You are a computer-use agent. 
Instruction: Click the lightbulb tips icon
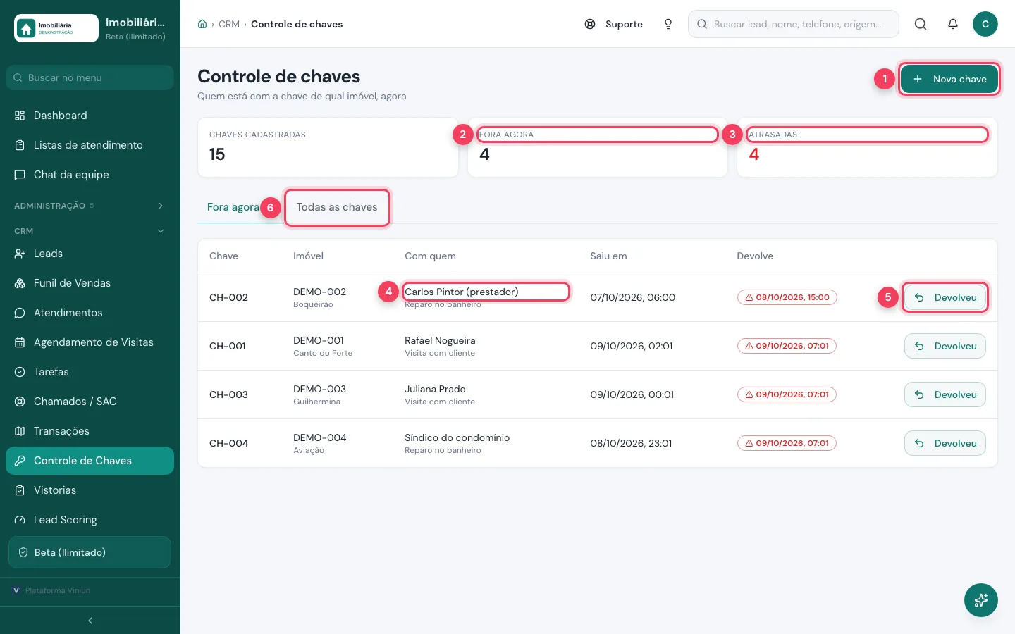click(x=668, y=24)
